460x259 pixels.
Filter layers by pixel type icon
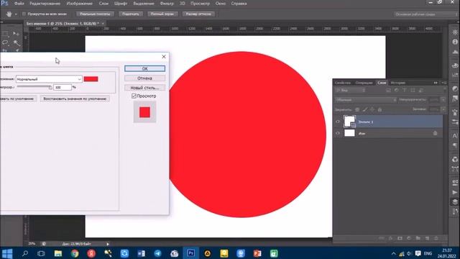point(388,91)
